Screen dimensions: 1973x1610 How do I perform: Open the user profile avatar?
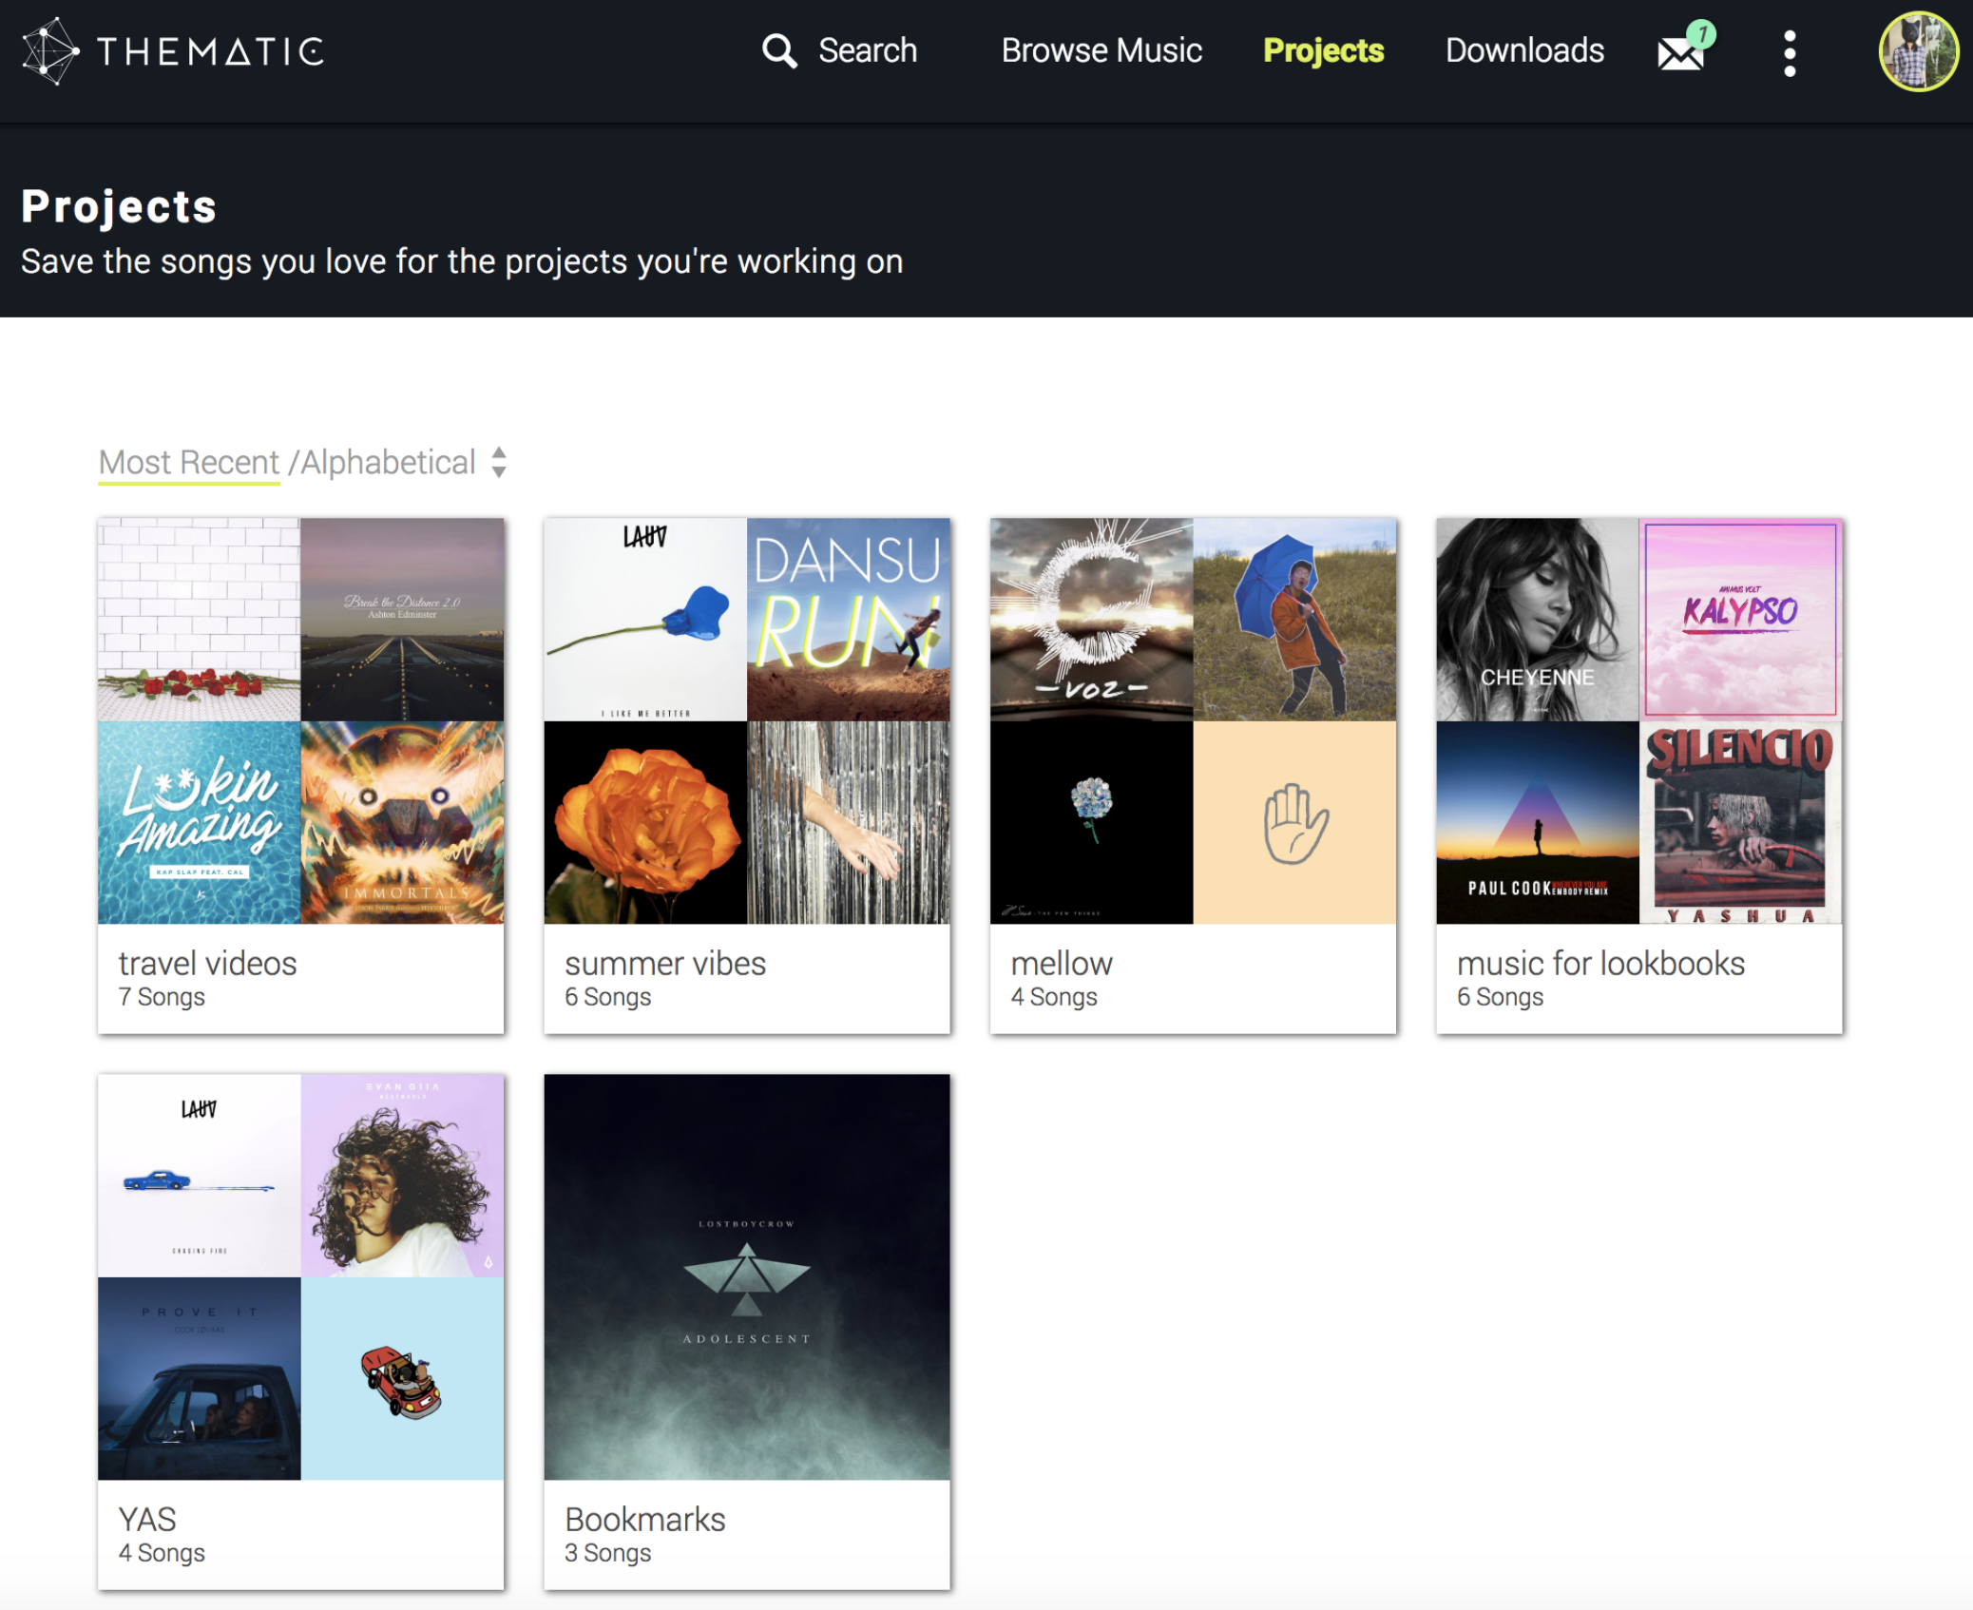(1919, 51)
